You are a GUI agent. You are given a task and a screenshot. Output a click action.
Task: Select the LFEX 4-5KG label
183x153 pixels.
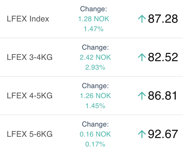coord(30,96)
